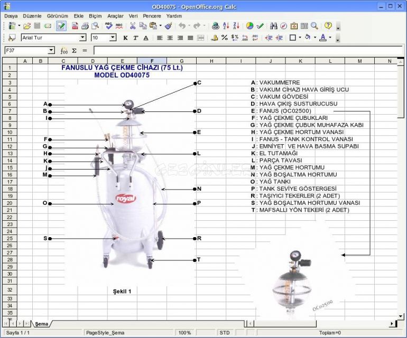This screenshot has height=338, width=407.
Task: Apply Background Color paint bucket
Action: (x=308, y=38)
